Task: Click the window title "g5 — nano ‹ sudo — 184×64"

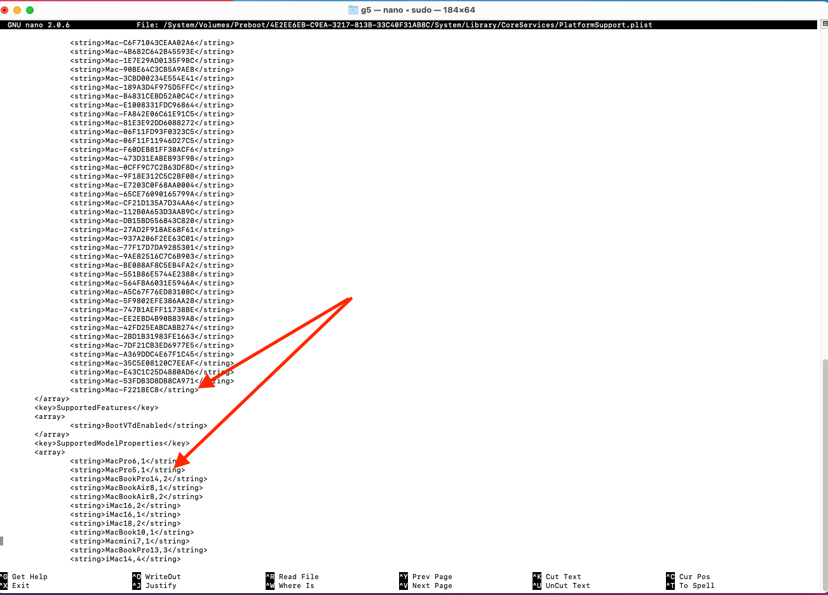Action: coord(418,10)
